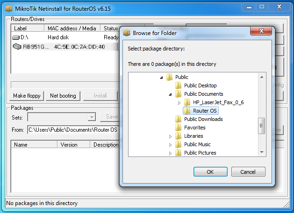Collapse the Public Documents tree node
This screenshot has width=294, height=213.
[x=170, y=94]
